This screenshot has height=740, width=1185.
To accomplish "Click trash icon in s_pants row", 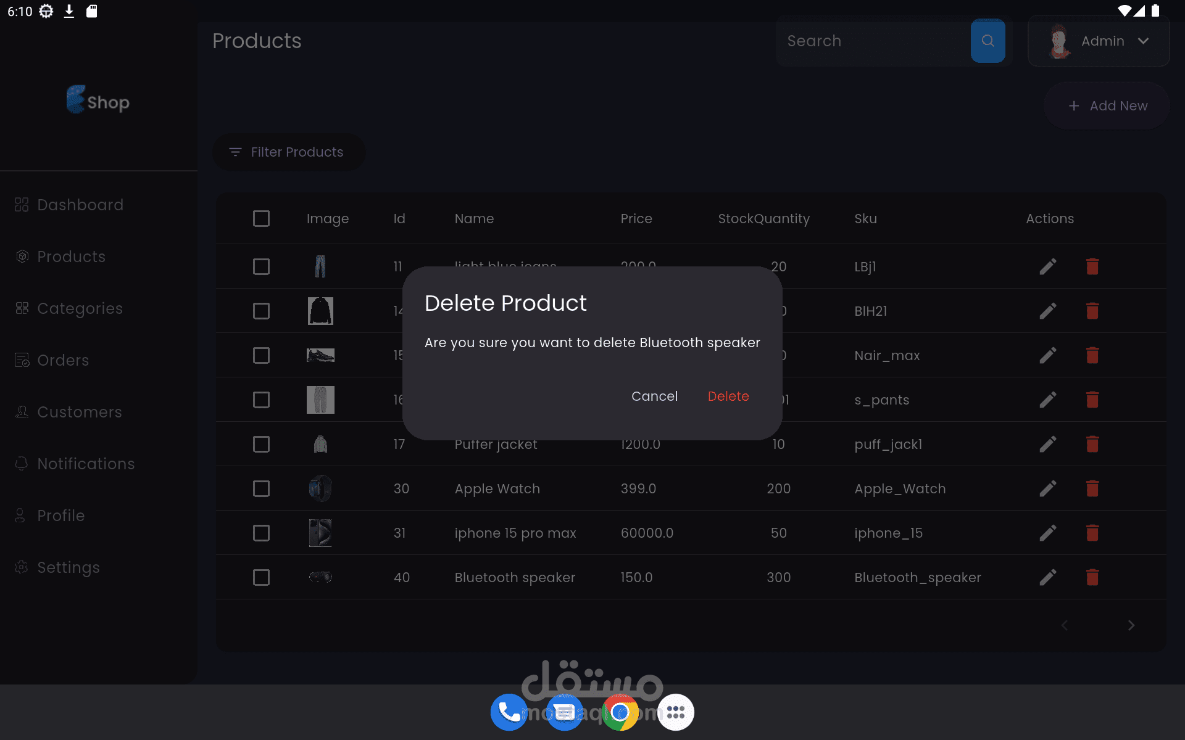I will tap(1092, 400).
